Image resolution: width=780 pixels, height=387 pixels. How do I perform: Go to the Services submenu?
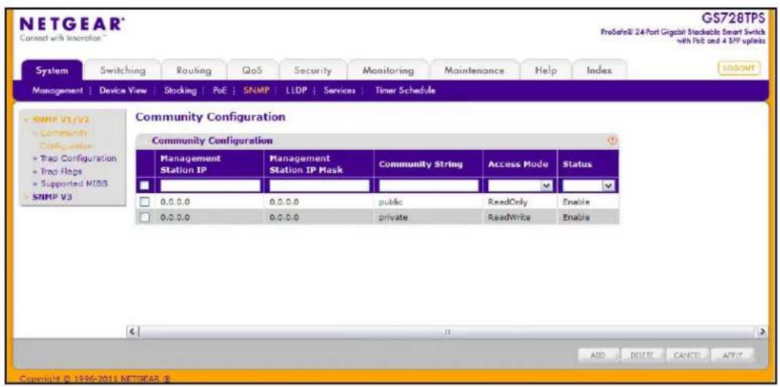tap(339, 91)
